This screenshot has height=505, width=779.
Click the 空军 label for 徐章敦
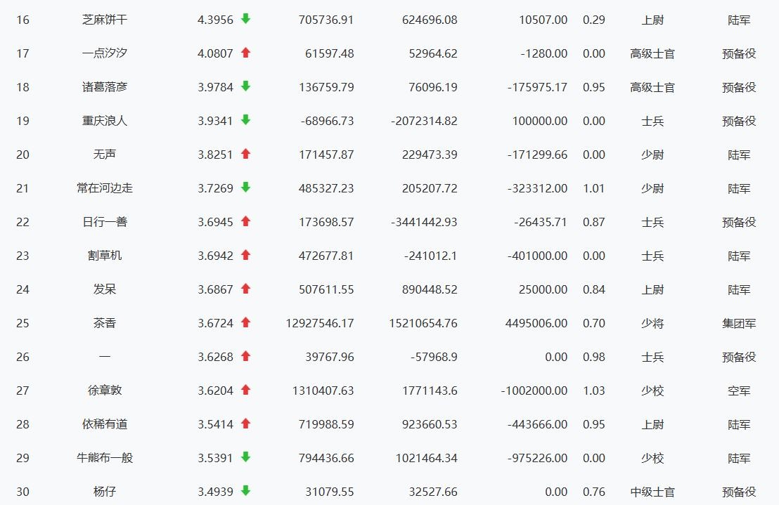[x=739, y=391]
